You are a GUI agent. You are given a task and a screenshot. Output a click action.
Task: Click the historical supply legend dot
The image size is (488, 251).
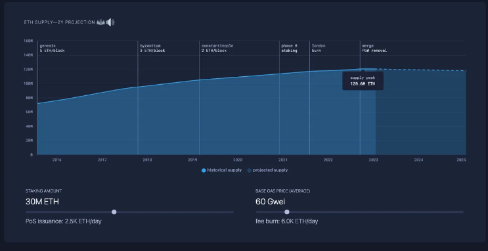[204, 170]
